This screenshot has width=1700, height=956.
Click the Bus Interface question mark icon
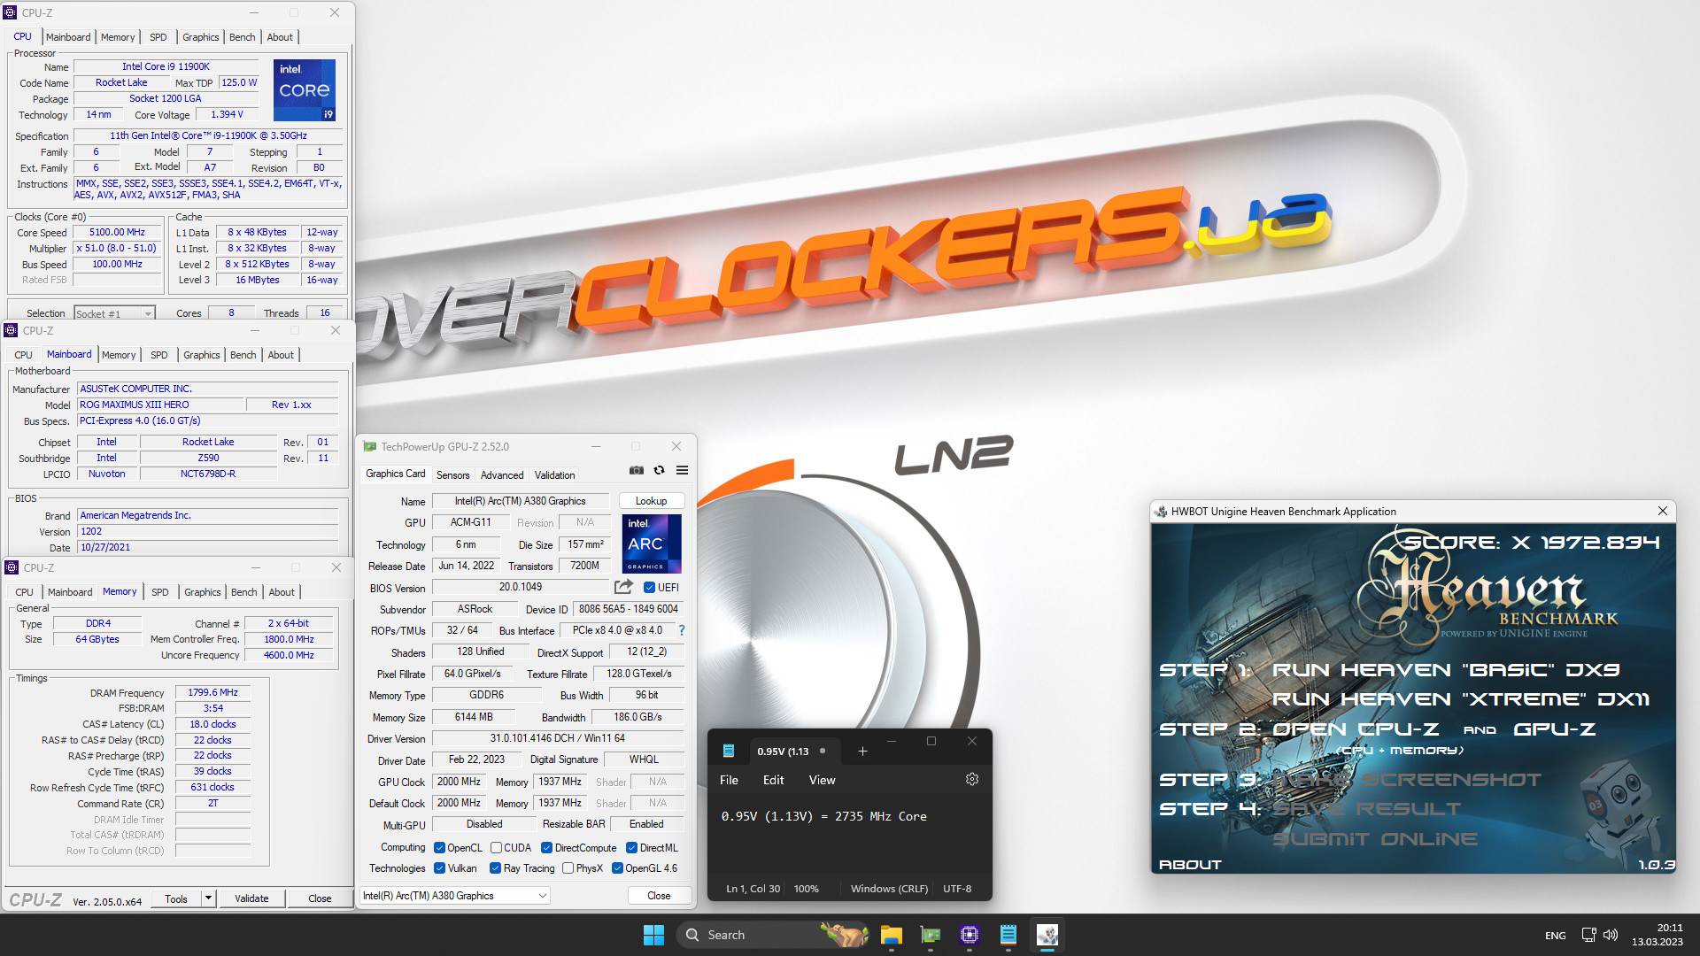pos(681,630)
